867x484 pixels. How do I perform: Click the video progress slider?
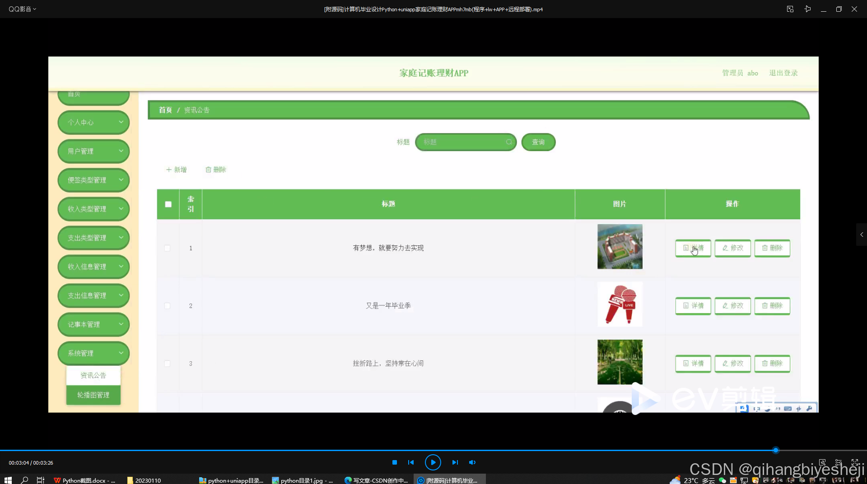click(775, 450)
